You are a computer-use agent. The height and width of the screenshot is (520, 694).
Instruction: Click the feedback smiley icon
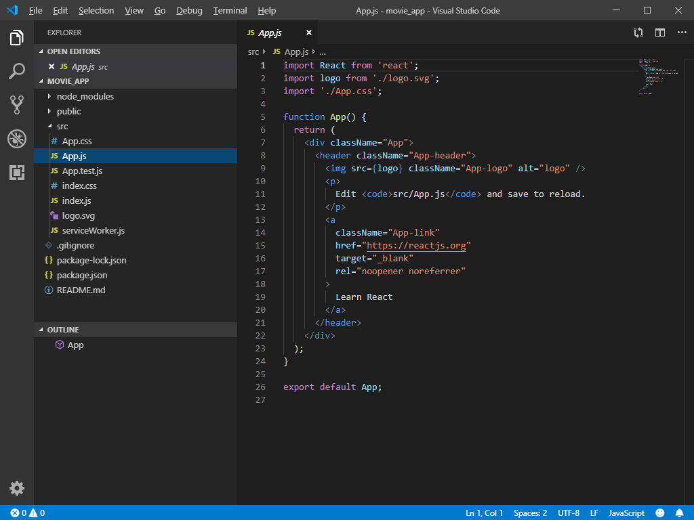(660, 513)
